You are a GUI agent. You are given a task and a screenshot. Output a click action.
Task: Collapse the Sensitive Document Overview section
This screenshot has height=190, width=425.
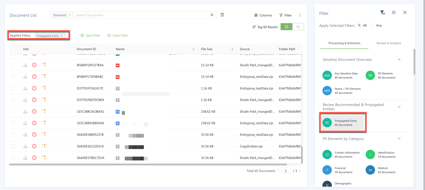click(x=399, y=60)
